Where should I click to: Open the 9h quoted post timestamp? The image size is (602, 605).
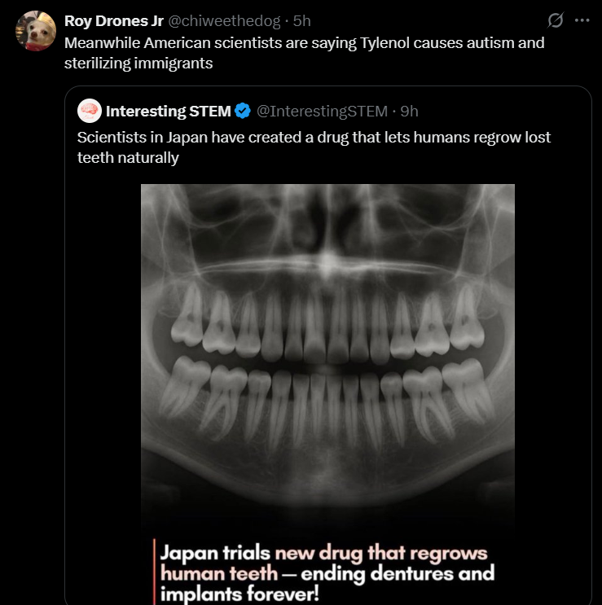click(409, 111)
